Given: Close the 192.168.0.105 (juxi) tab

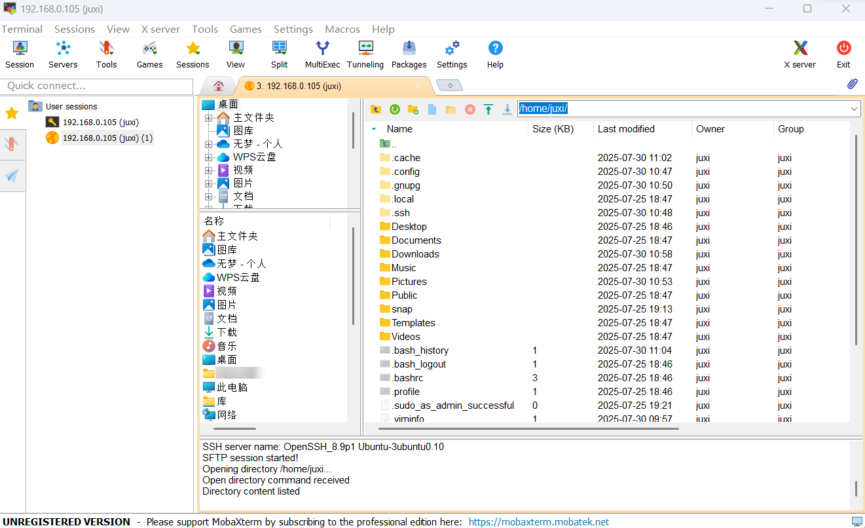Looking at the screenshot, I should (x=419, y=85).
